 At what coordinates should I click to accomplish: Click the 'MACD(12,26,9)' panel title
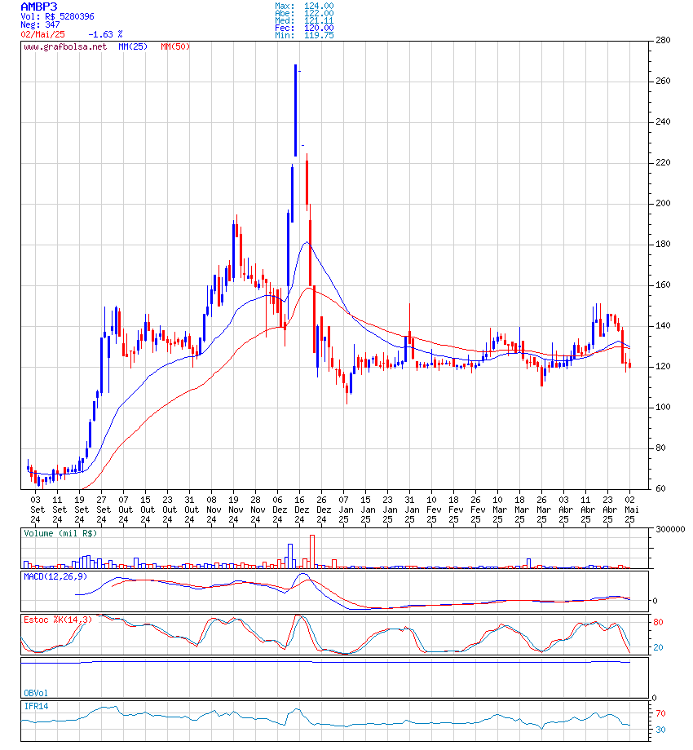pyautogui.click(x=55, y=577)
